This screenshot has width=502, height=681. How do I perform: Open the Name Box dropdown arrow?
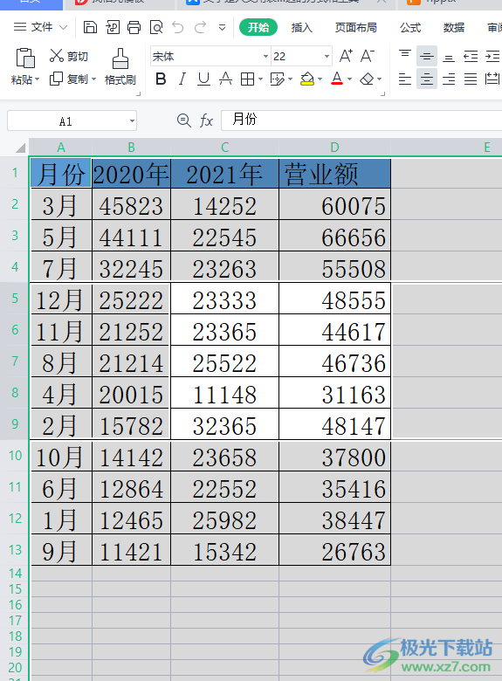click(132, 120)
